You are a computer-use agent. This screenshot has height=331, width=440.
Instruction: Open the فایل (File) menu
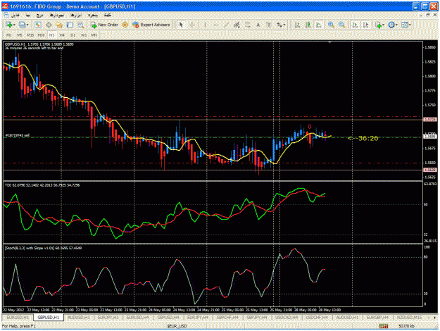tap(15, 15)
